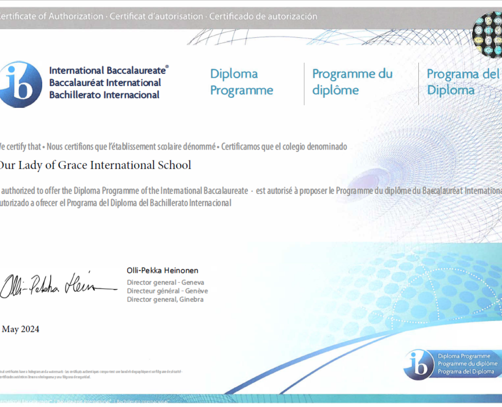The width and height of the screenshot is (502, 407).
Task: Click 'Certificate of Authorization' header text
Action: click(51, 17)
